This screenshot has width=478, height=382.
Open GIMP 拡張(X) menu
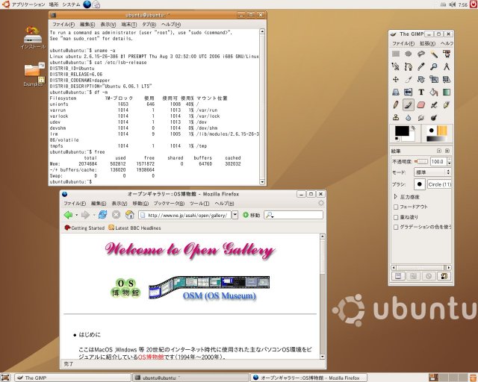pos(427,43)
